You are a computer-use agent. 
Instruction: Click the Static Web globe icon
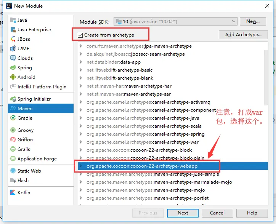tap(13, 171)
